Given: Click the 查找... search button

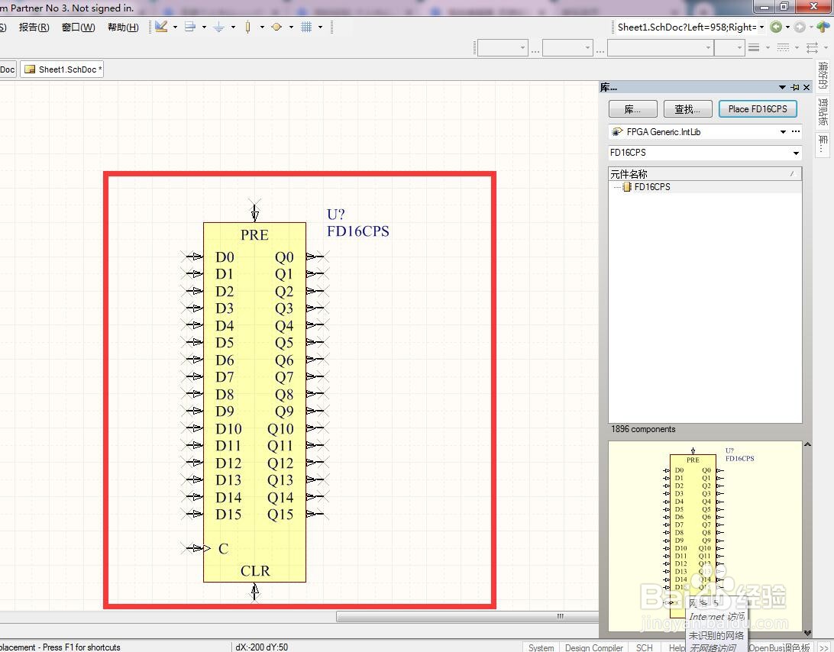Looking at the screenshot, I should coord(687,109).
